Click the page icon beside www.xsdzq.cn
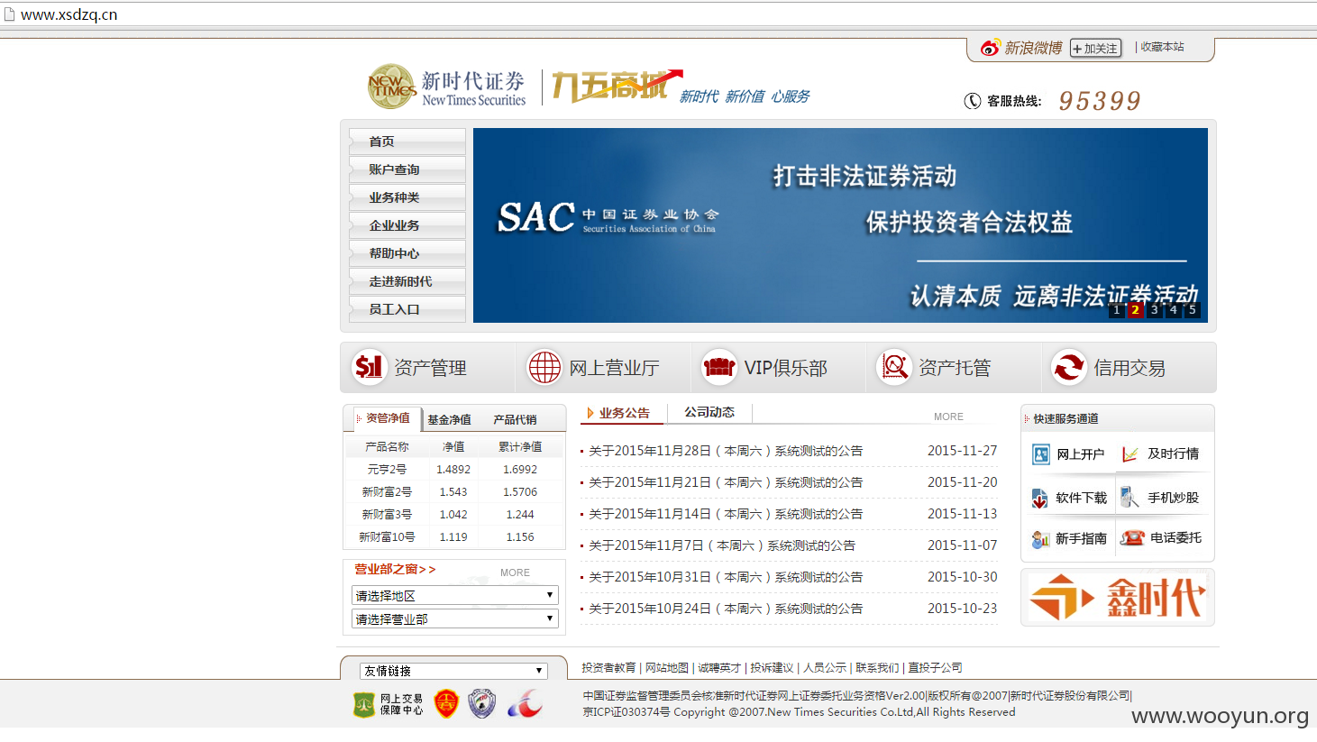Viewport: 1317px width, 742px height. pyautogui.click(x=10, y=14)
